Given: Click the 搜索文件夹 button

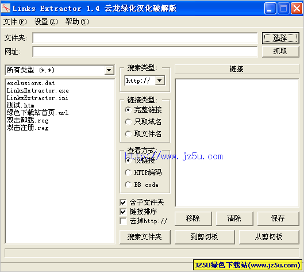Looking at the screenshot, I should (x=145, y=237).
